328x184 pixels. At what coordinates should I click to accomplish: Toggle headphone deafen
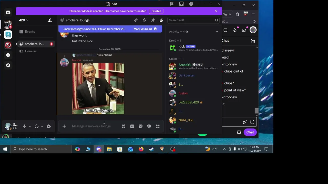[x=37, y=126]
